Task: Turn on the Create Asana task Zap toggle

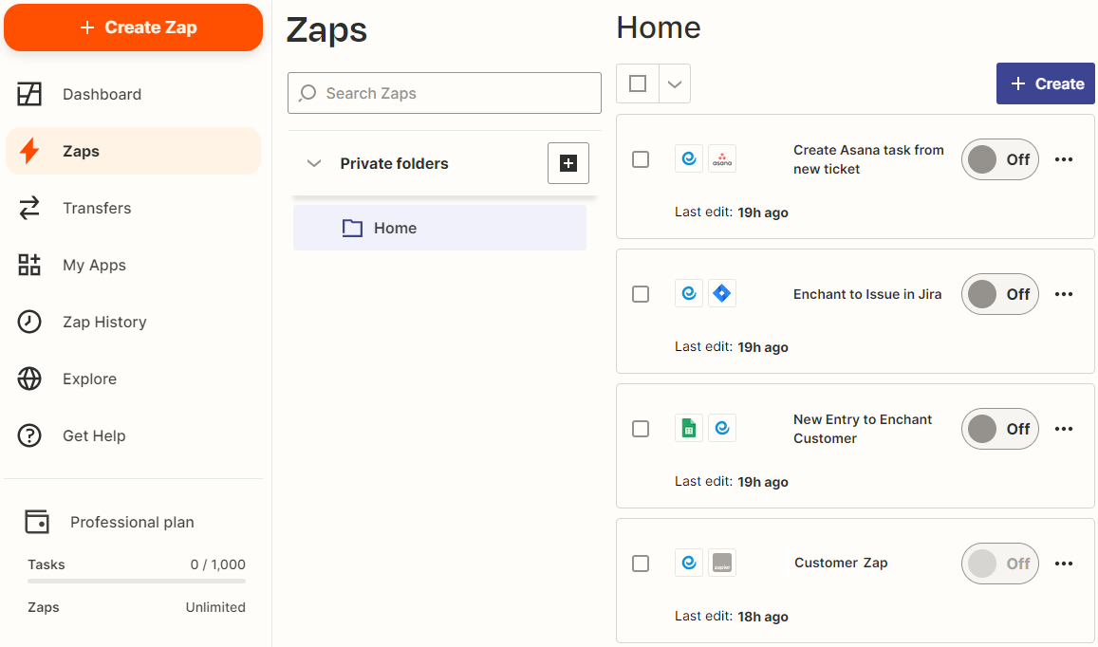Action: pos(999,159)
